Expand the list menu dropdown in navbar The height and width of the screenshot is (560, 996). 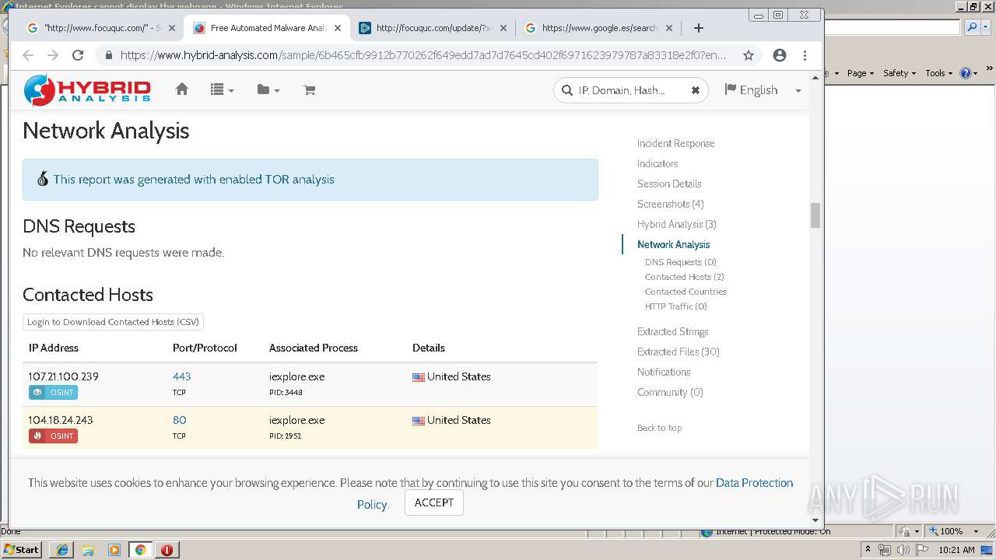tap(222, 90)
